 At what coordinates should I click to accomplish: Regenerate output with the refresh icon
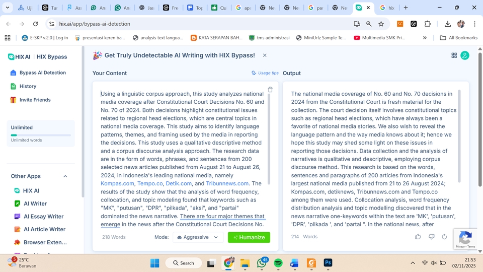point(444,237)
